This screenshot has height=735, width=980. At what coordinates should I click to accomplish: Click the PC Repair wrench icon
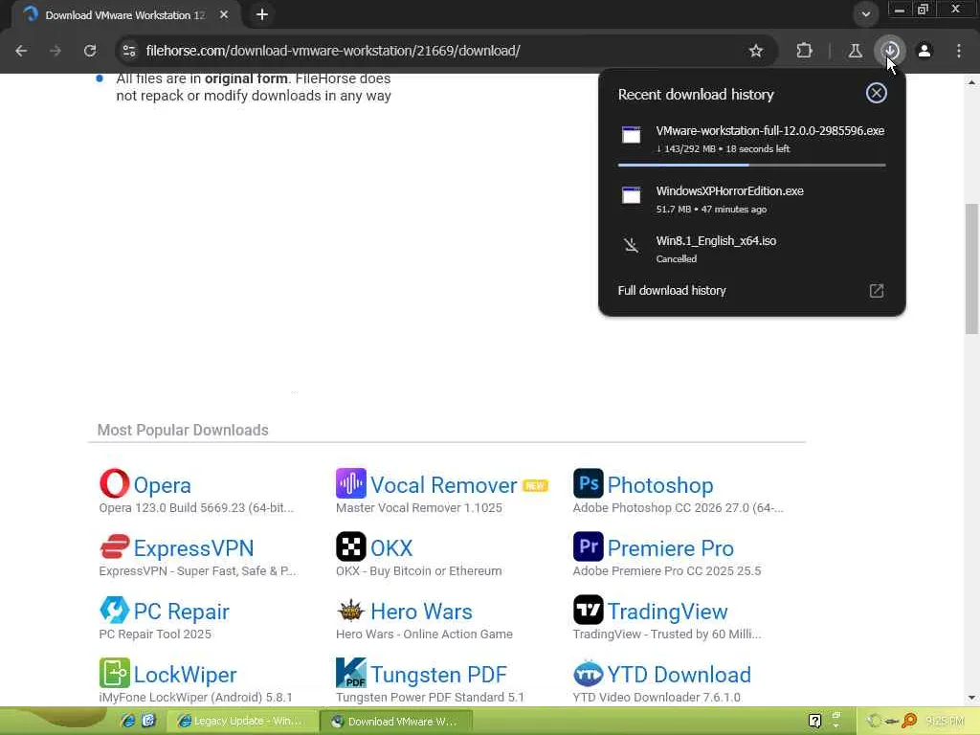coord(115,610)
